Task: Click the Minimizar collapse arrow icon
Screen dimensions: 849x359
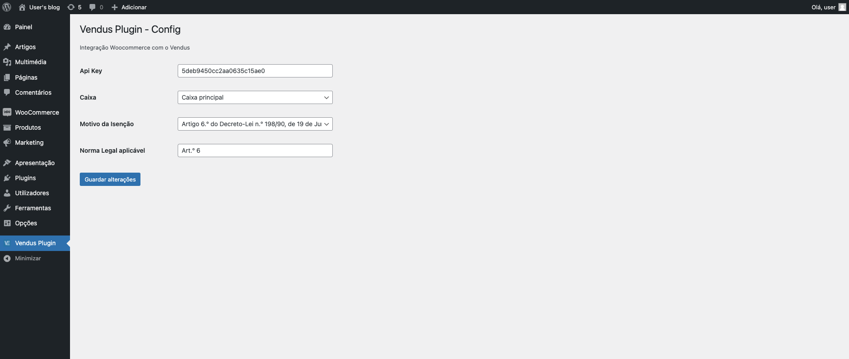Action: (x=7, y=259)
